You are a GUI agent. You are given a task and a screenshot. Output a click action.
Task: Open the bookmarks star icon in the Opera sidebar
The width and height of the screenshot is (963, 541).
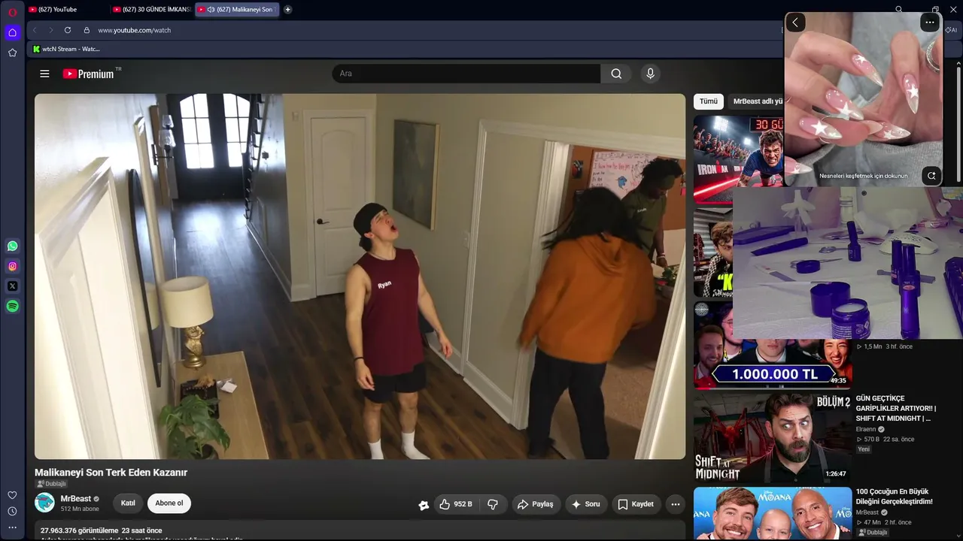point(12,53)
